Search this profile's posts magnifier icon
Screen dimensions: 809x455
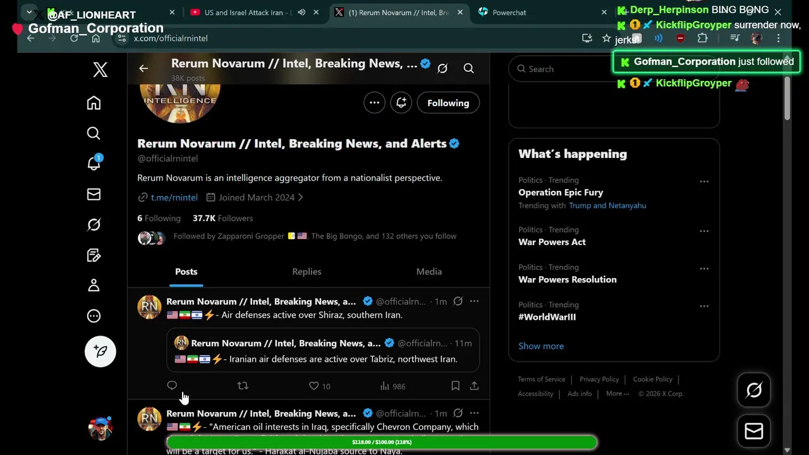pos(468,68)
